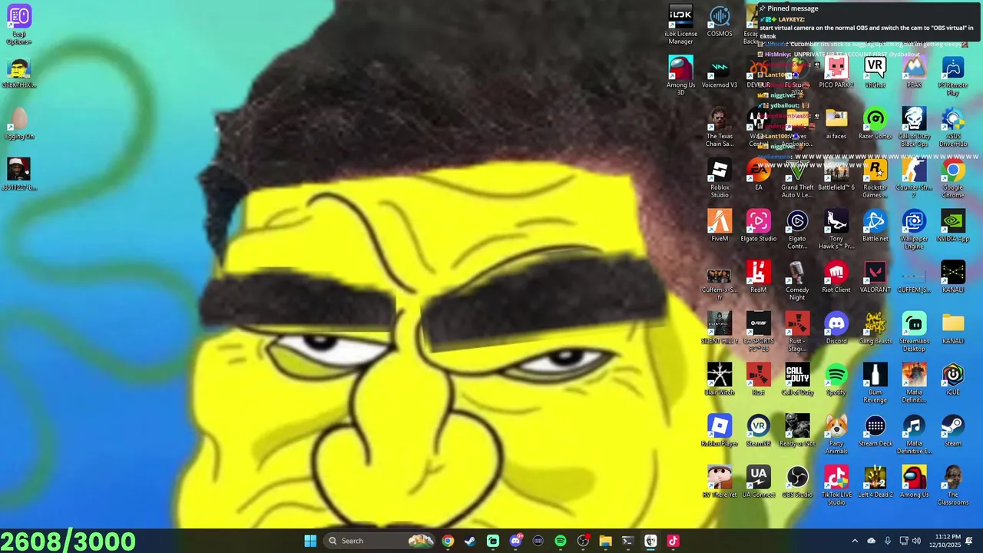Open Chrome from the taskbar

448,541
